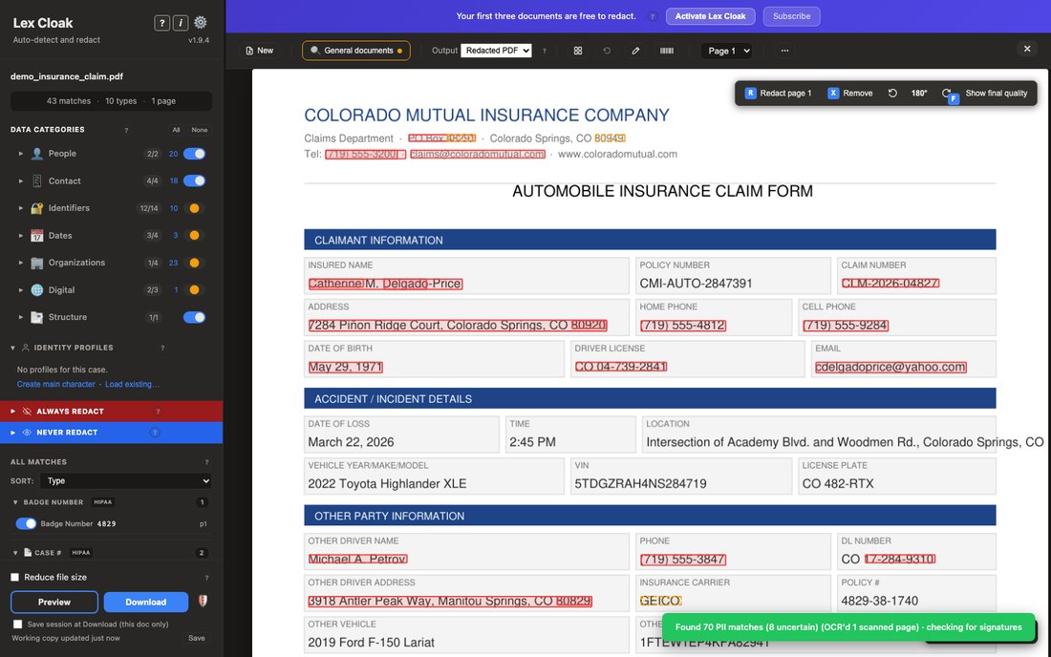Click the Dates calendar icon

37,236
